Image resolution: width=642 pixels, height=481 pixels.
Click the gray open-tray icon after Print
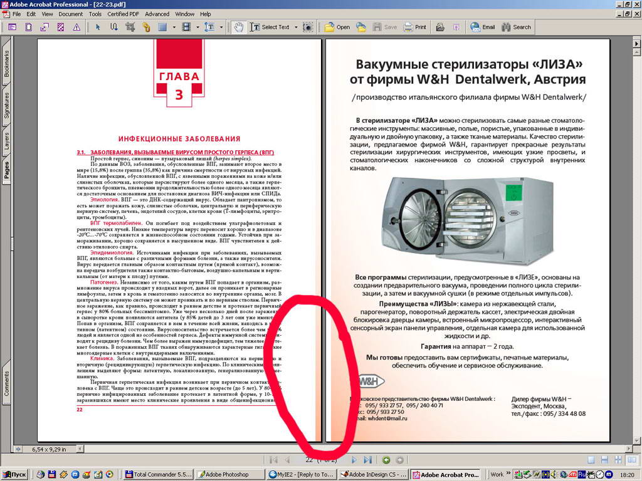(x=440, y=27)
